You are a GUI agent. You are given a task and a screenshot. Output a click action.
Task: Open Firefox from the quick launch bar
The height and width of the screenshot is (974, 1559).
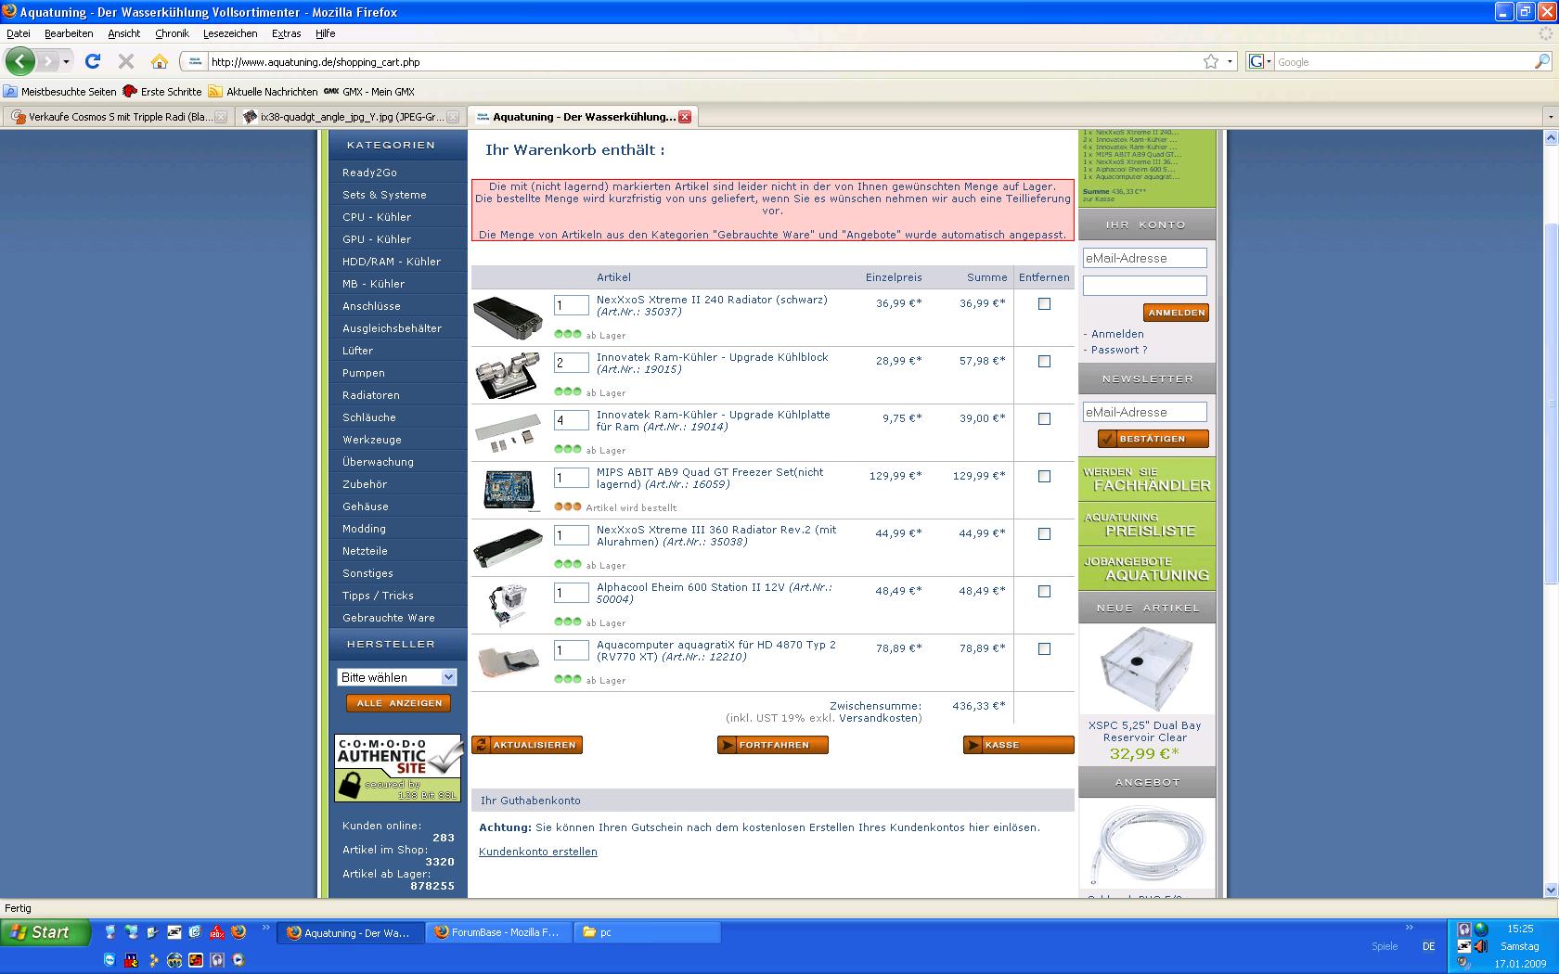pyautogui.click(x=238, y=932)
